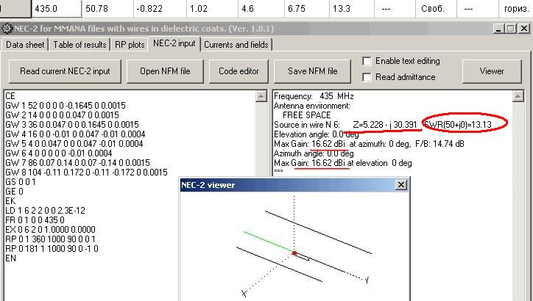Click the Z=5.228 - j 30.391 impedance value

pos(385,125)
